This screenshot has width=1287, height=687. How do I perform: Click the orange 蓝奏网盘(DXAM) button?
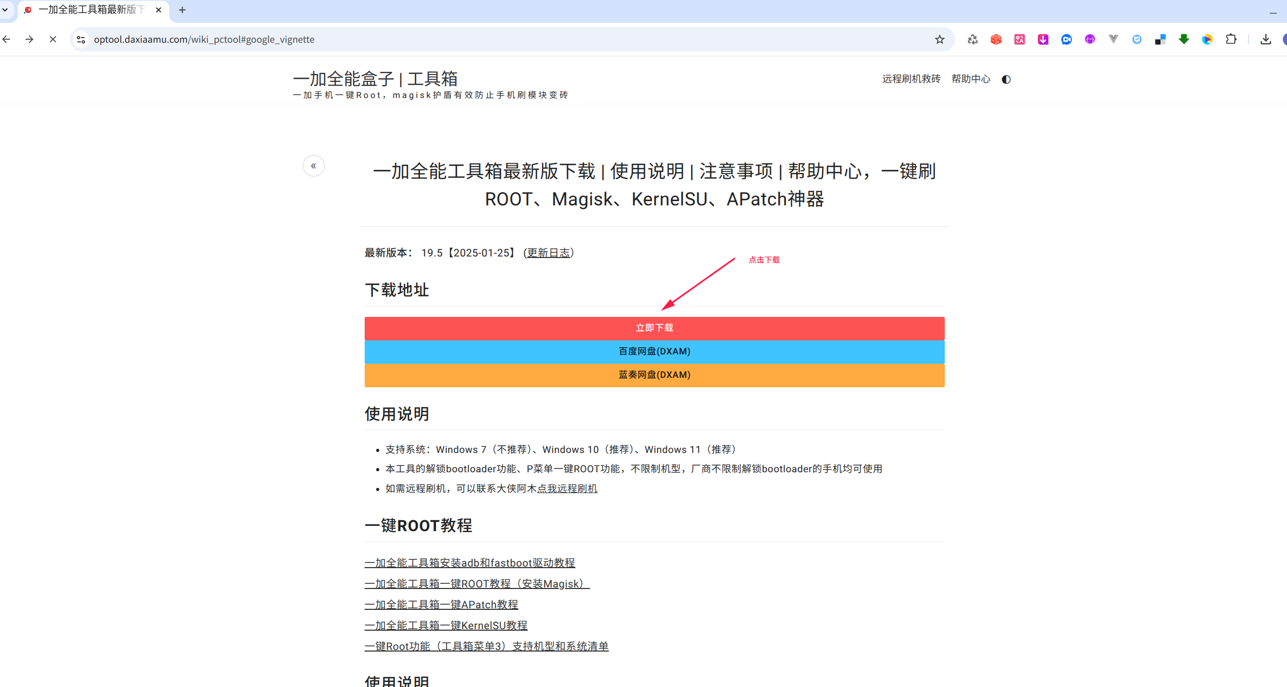point(654,375)
